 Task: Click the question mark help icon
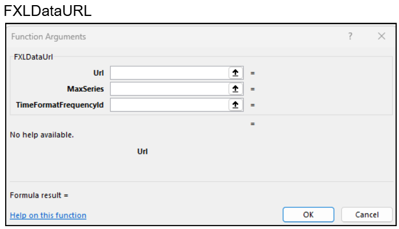pos(350,36)
